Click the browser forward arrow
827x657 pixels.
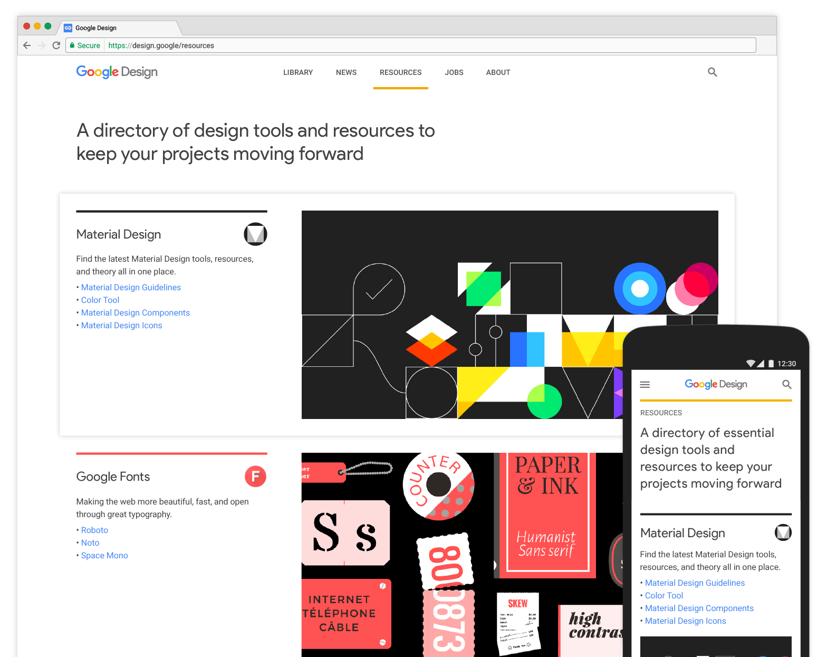tap(42, 45)
